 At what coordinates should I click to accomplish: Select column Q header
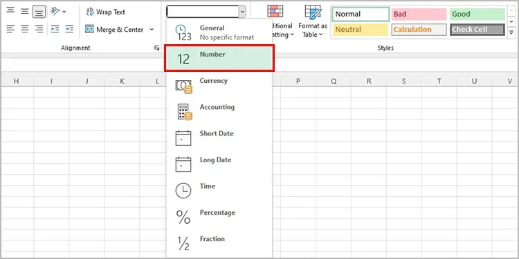(334, 81)
